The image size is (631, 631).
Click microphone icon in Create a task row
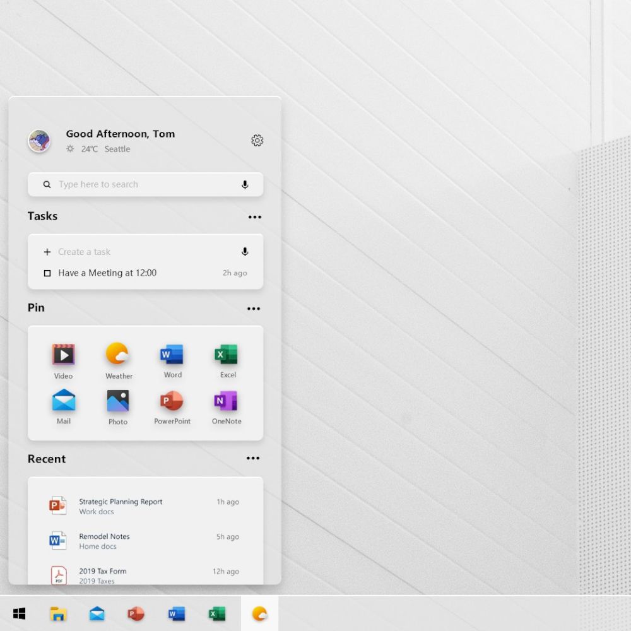pos(245,252)
